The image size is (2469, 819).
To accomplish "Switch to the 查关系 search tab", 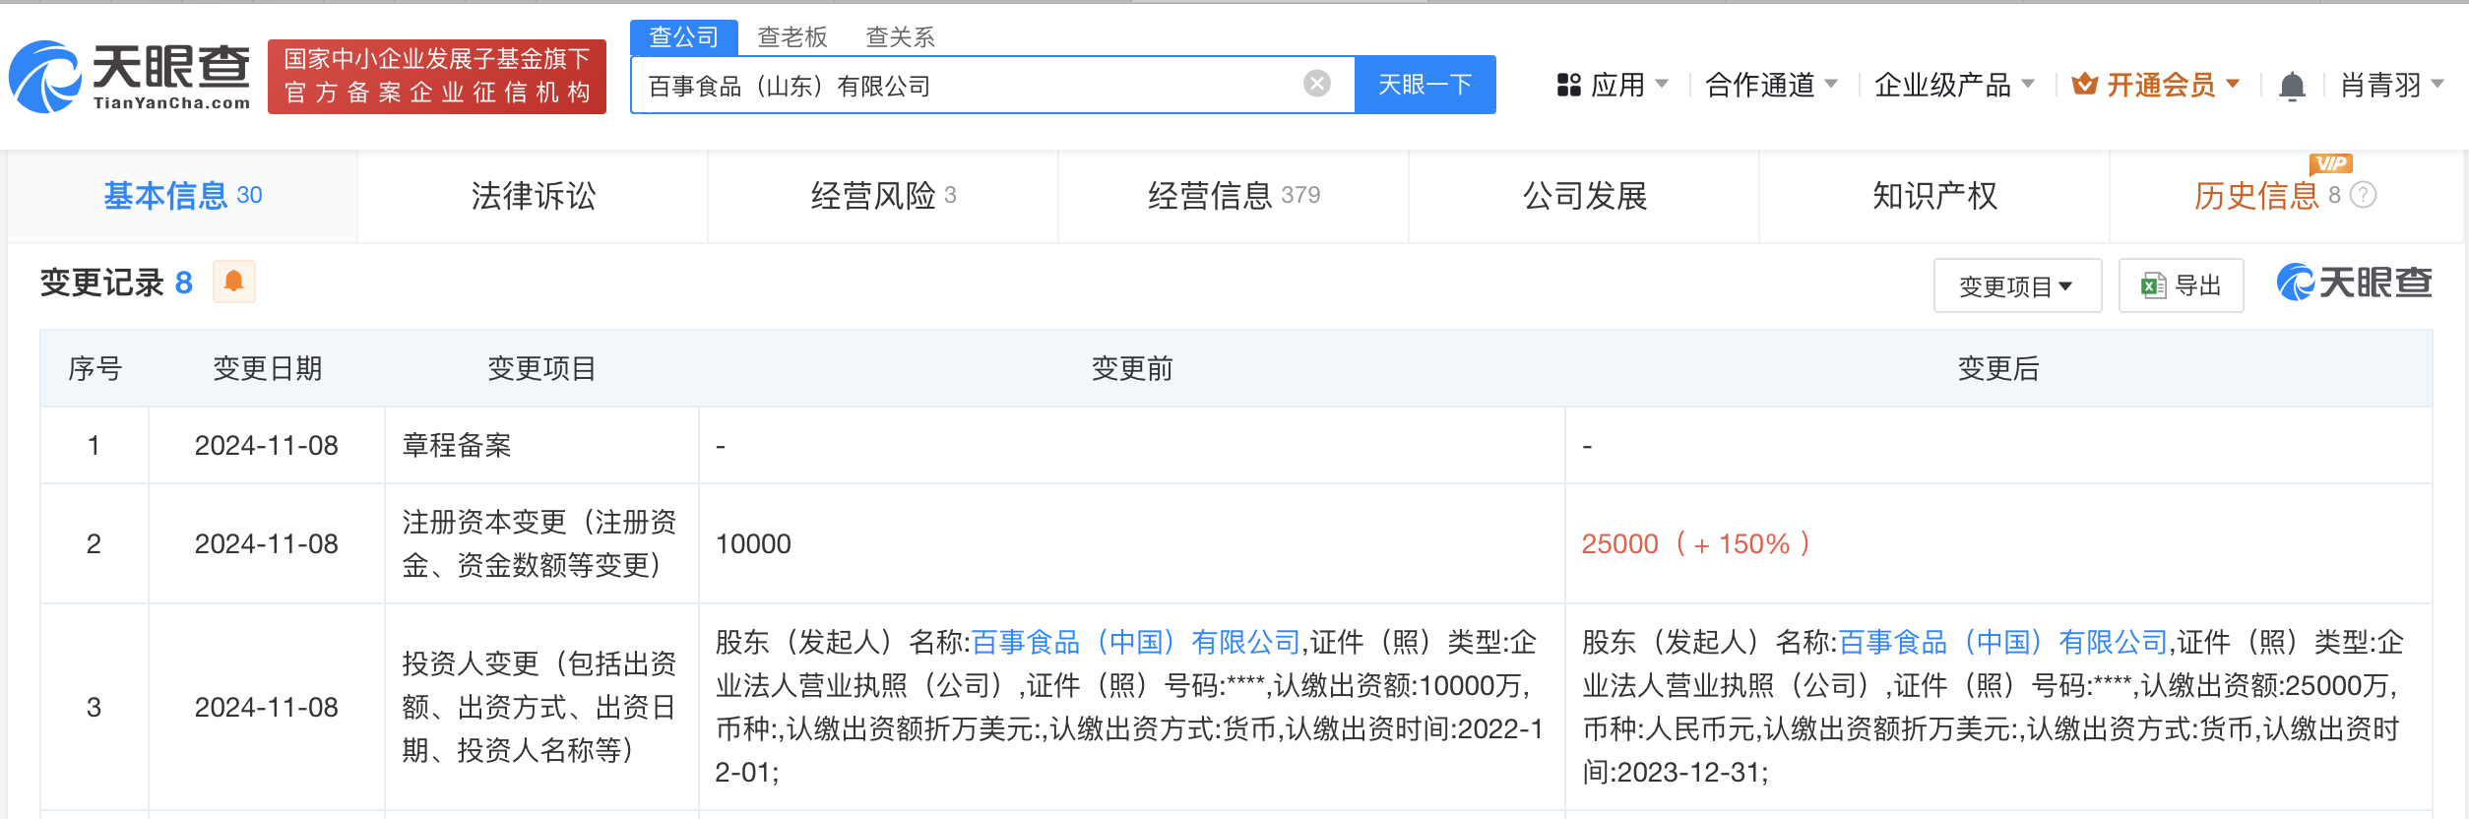I will [x=900, y=36].
